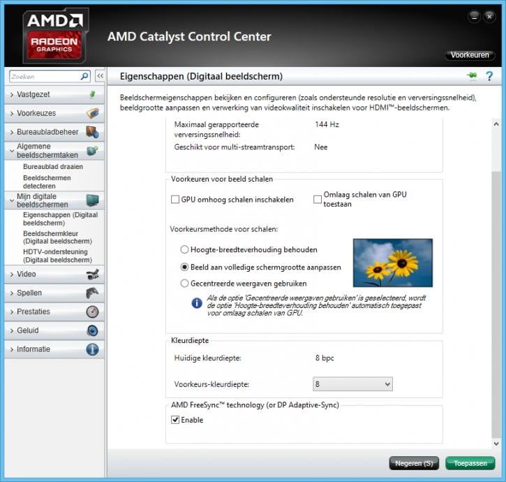Click the Toepassen button
The width and height of the screenshot is (506, 482).
pos(469,463)
